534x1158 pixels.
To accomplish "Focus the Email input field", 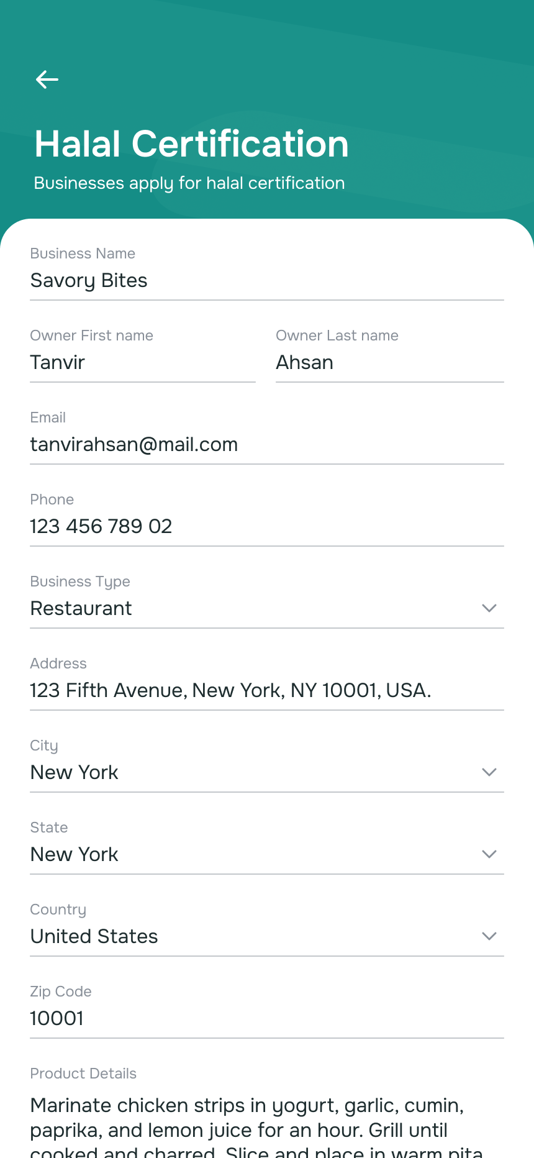I will tap(266, 445).
